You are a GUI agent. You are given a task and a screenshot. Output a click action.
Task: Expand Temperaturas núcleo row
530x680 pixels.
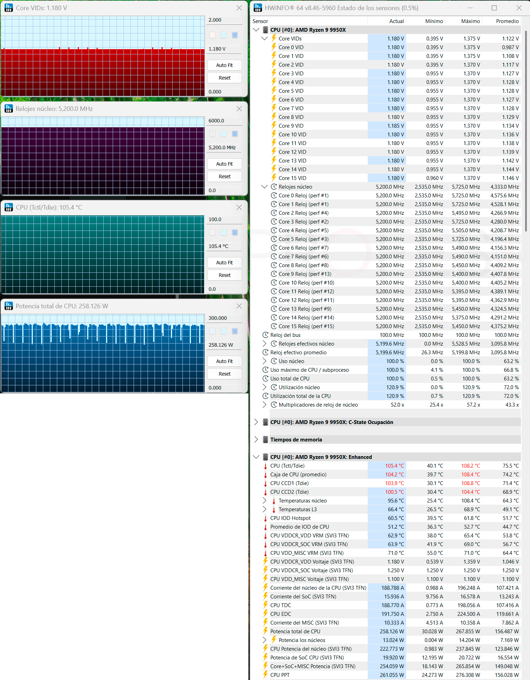[x=264, y=500]
